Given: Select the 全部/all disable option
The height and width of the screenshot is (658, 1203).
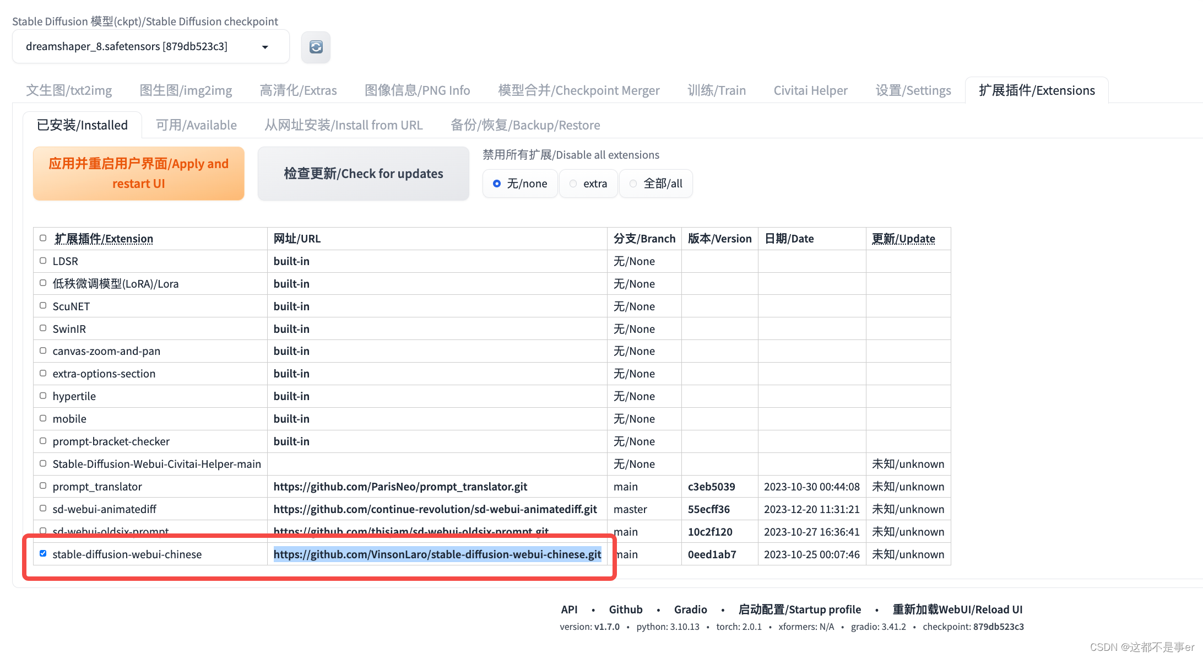Looking at the screenshot, I should coord(633,184).
